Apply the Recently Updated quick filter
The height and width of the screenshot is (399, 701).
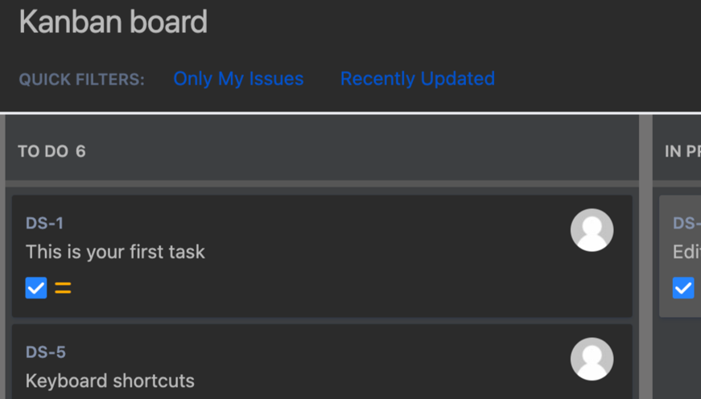pyautogui.click(x=417, y=79)
